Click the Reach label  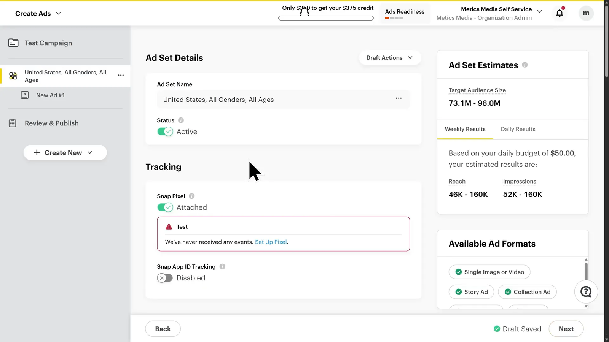pyautogui.click(x=457, y=181)
